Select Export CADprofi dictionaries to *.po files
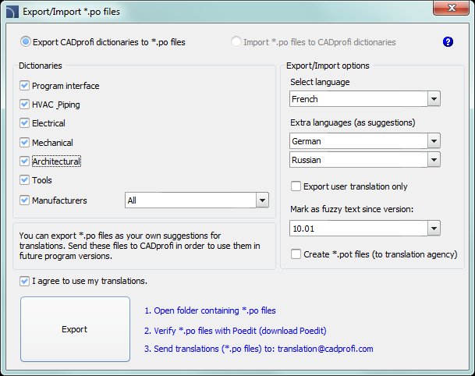The image size is (475, 376). coord(26,42)
